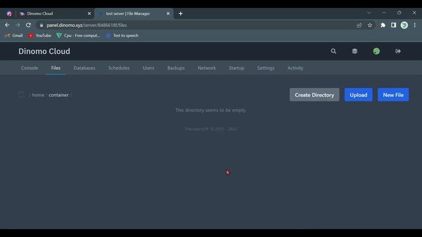Click the sign out icon
The width and height of the screenshot is (422, 237).
(398, 51)
